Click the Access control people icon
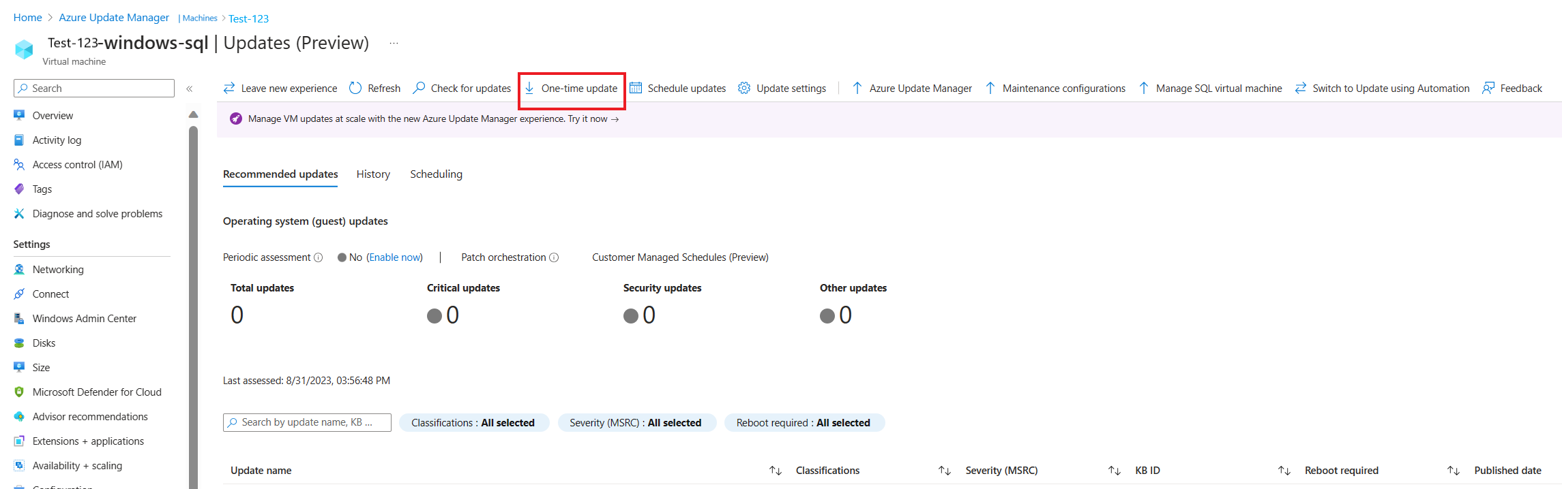Viewport: 1562px width, 489px height. point(19,164)
